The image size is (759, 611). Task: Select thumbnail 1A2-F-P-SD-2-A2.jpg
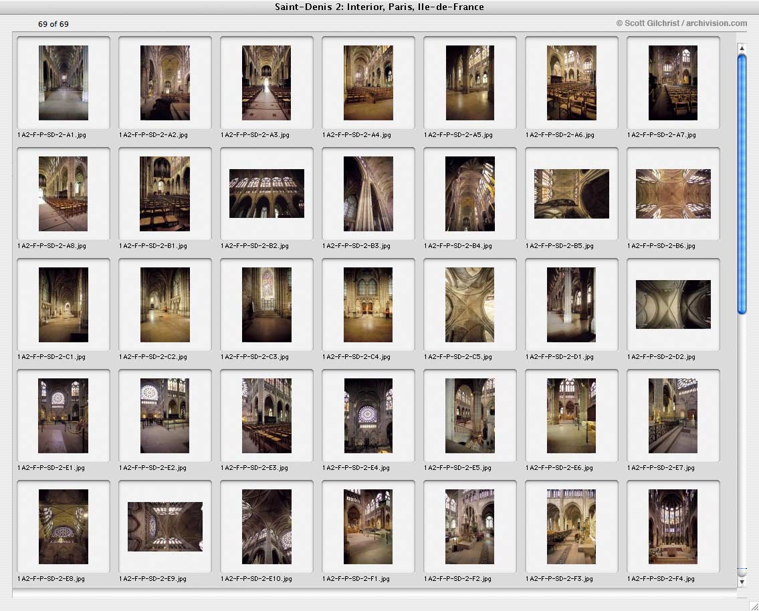(x=165, y=83)
